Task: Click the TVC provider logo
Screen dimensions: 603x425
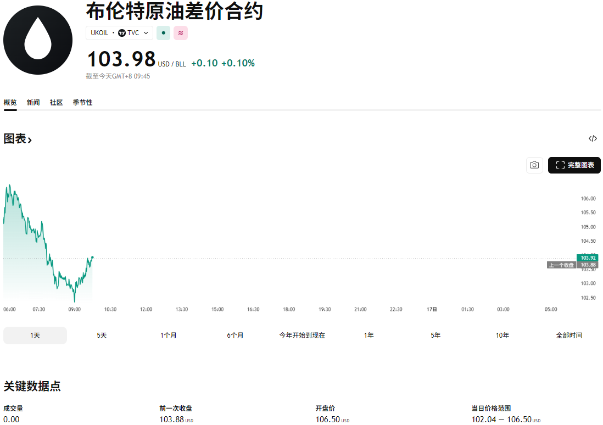Action: click(x=122, y=33)
